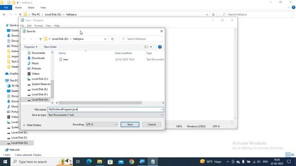
Task: Refresh the File Explorer window
Action: (x=213, y=14)
